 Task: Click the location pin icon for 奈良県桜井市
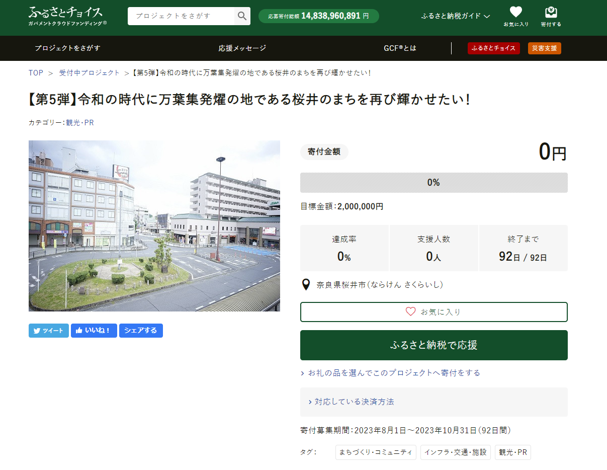(x=306, y=285)
